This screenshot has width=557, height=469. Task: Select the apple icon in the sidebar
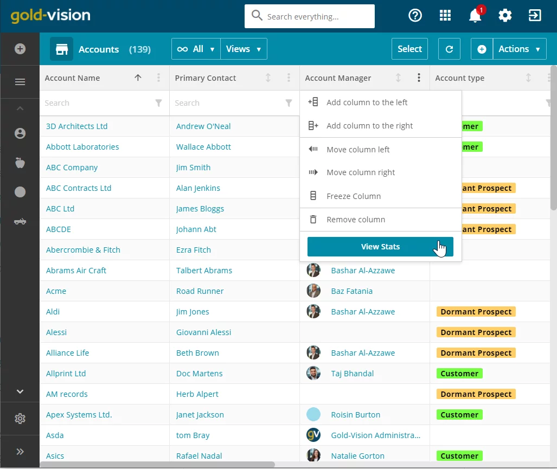point(20,163)
